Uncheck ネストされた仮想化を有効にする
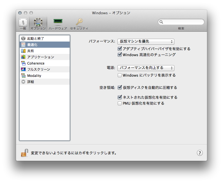Viewport: 223px width, 183px height. point(120,97)
